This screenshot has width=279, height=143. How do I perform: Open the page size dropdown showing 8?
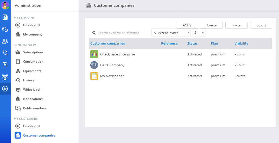click(199, 33)
